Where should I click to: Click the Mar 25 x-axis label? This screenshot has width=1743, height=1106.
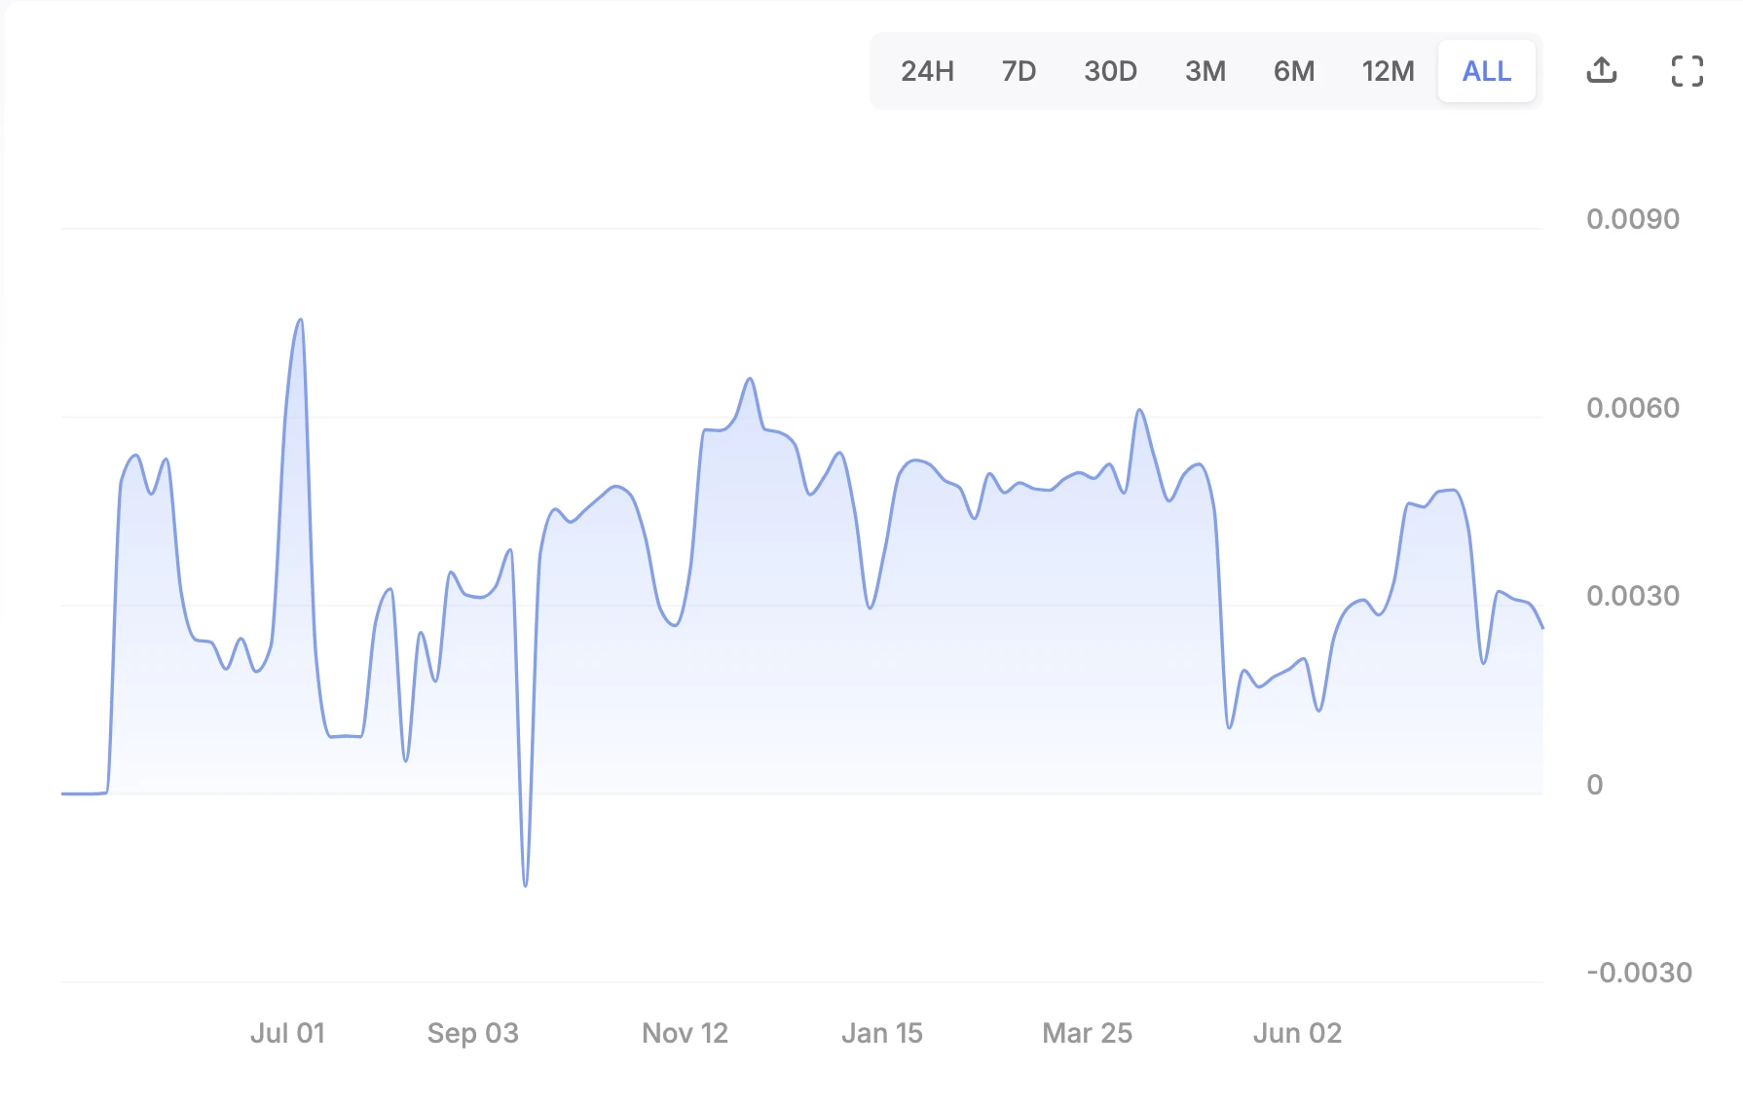1087,1033
